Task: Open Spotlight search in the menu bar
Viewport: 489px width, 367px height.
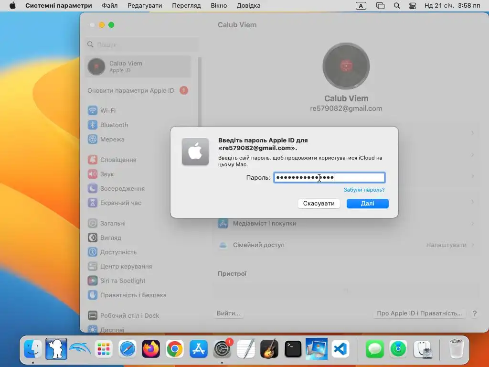Action: pos(397,6)
